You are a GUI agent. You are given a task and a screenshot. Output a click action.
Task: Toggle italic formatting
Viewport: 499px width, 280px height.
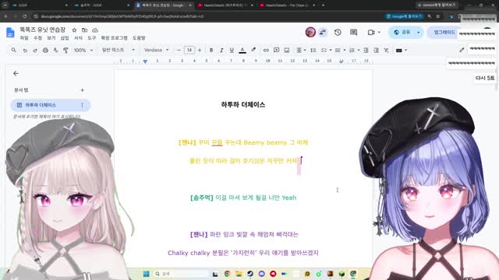click(x=221, y=50)
